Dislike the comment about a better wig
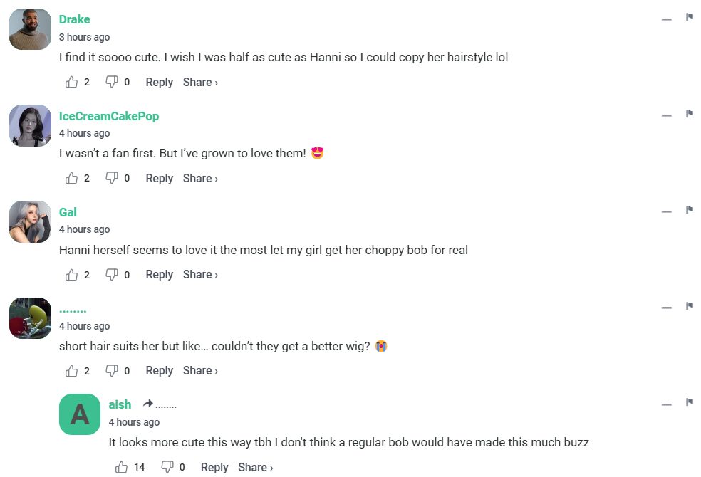The image size is (701, 477). point(112,371)
